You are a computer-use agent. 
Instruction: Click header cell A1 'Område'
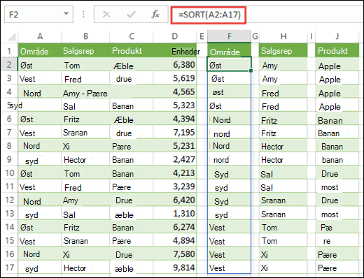coord(40,50)
